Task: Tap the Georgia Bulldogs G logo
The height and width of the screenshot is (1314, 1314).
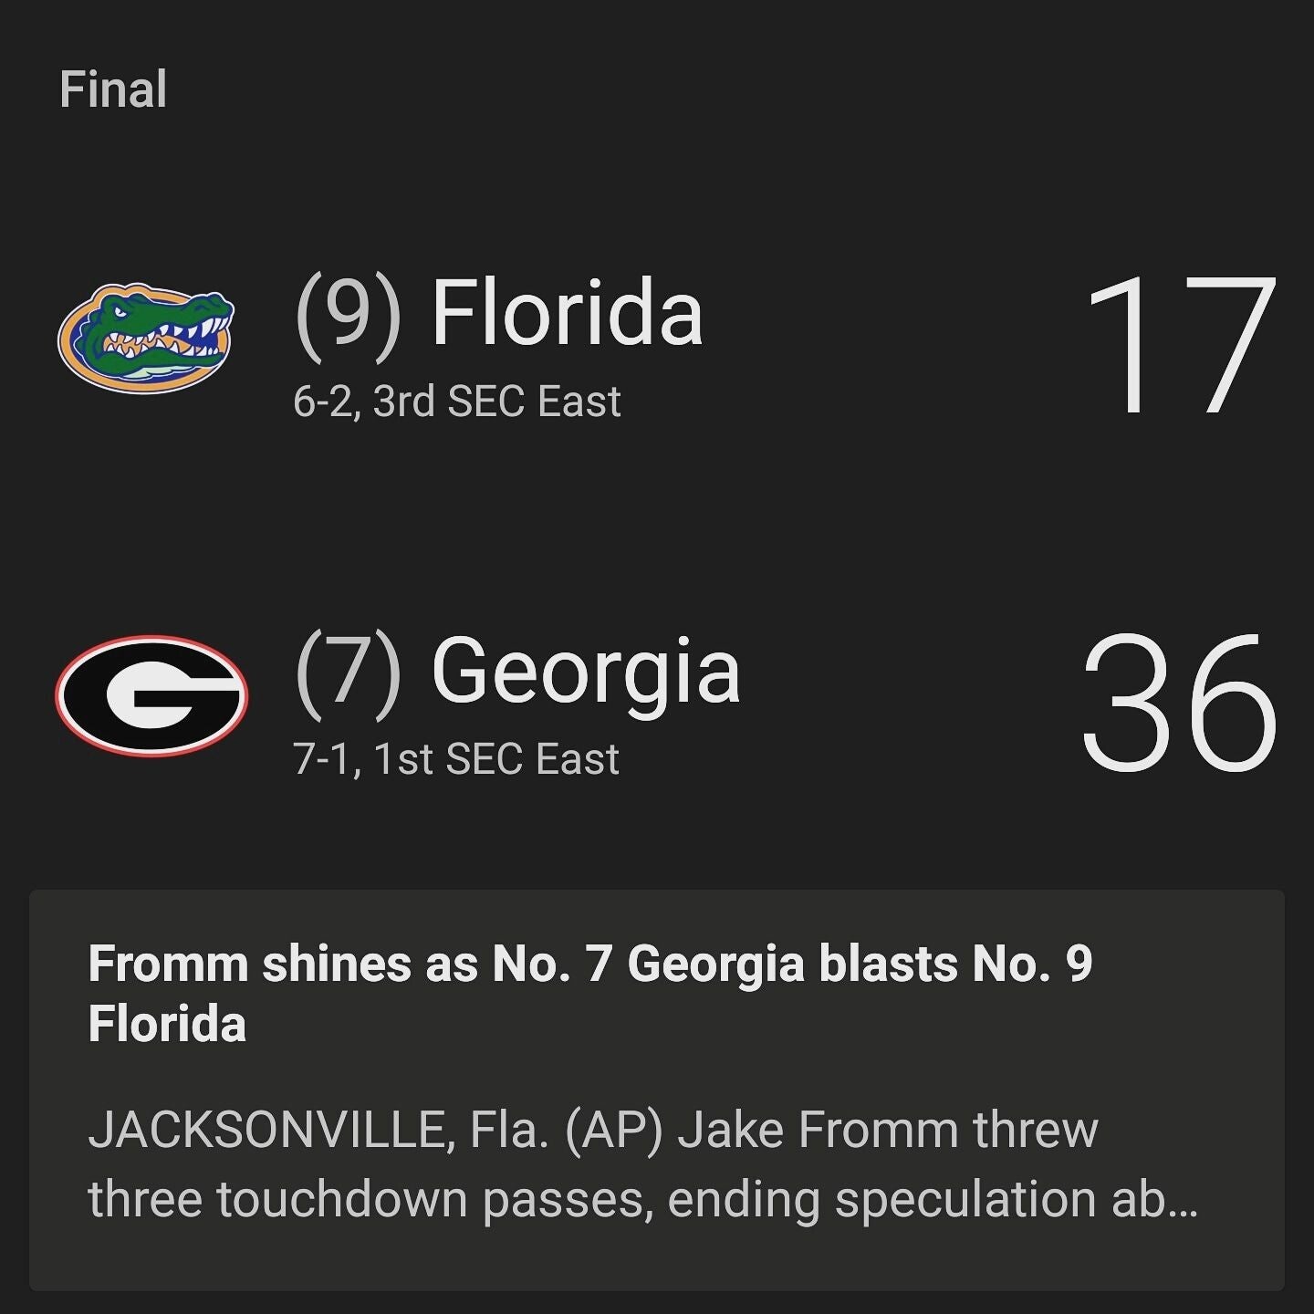Action: click(x=151, y=696)
